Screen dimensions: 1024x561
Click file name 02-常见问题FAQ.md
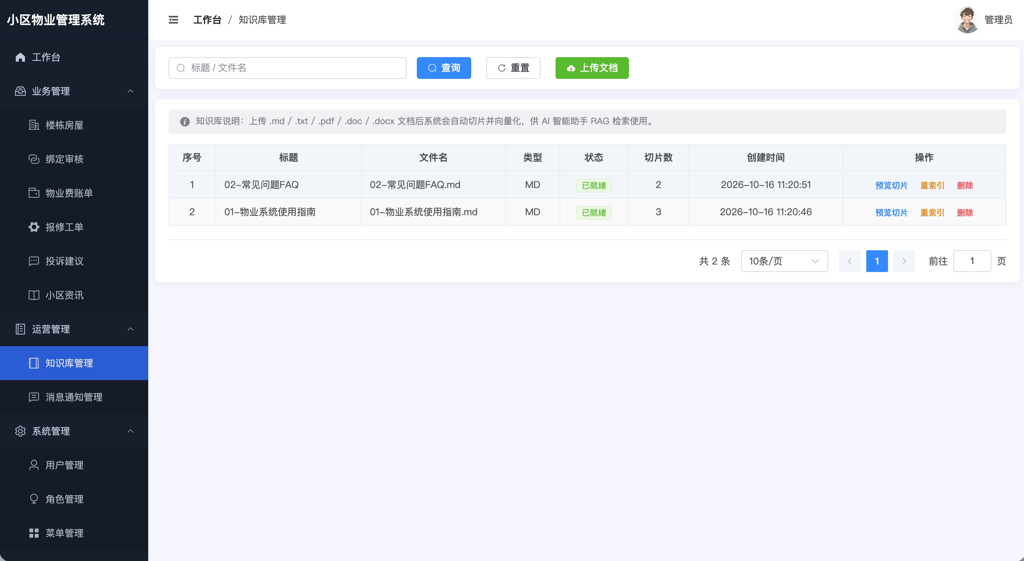tap(415, 185)
